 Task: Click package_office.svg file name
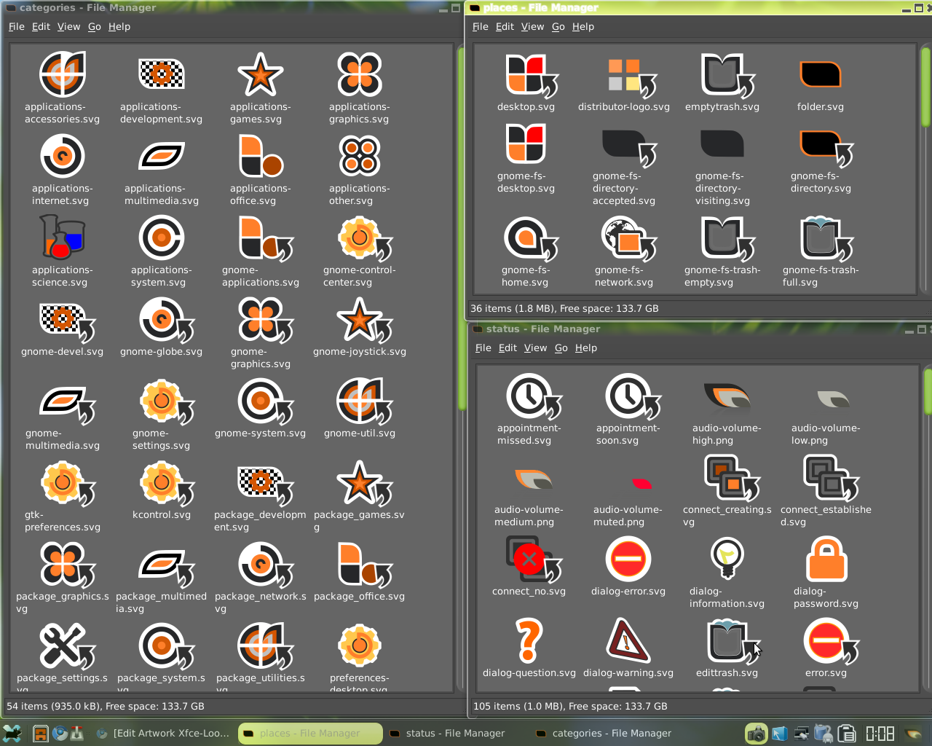[359, 596]
